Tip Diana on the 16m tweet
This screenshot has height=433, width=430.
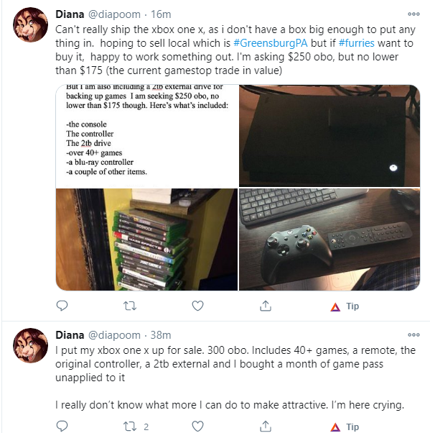pos(345,306)
